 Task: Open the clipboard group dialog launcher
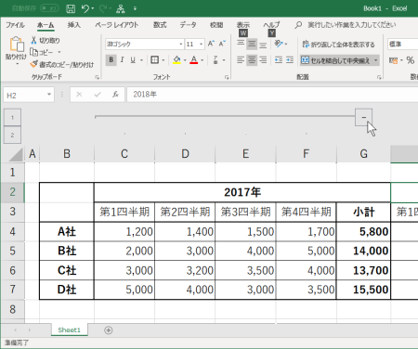[97, 77]
